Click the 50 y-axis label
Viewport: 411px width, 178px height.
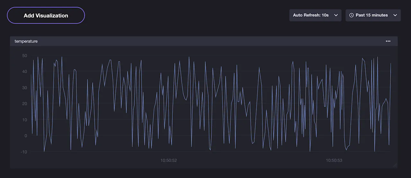pos(25,56)
